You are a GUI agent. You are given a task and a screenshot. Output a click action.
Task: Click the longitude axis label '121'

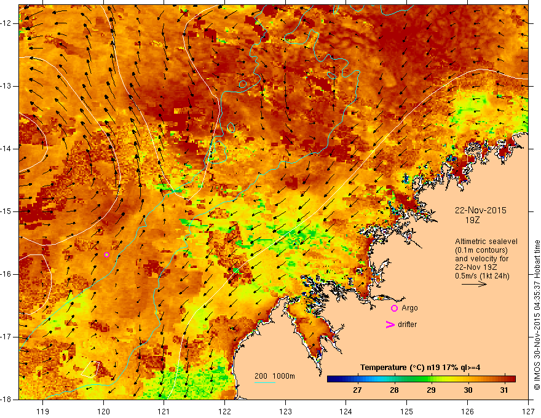(x=164, y=411)
